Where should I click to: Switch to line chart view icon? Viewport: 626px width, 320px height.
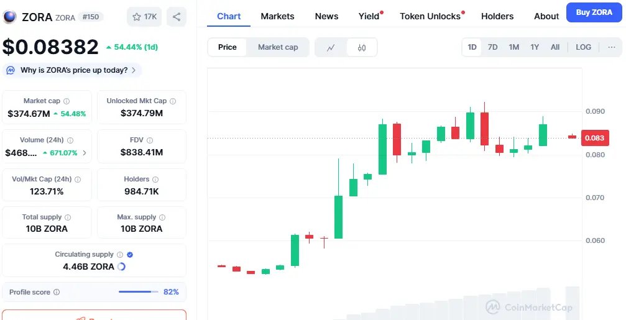pos(331,47)
